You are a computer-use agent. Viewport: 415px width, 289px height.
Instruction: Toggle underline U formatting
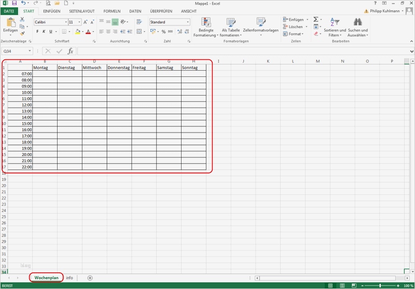[50, 32]
